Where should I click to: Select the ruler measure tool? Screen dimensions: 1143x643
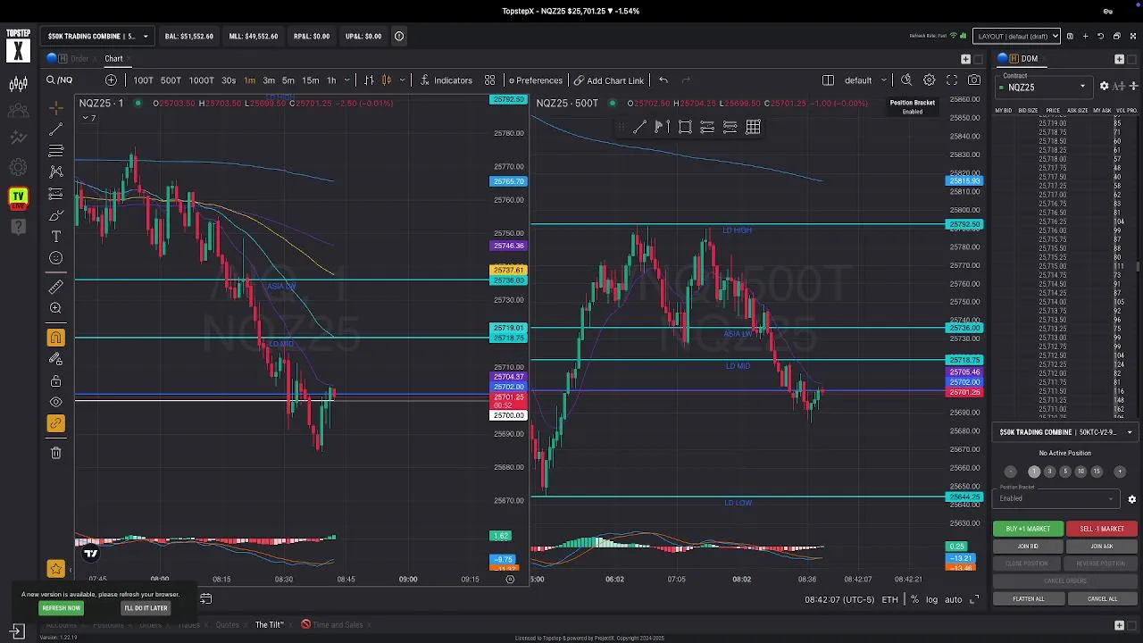[x=55, y=287]
